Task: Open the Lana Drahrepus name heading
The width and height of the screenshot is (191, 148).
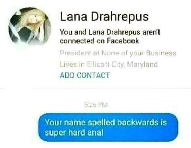Action: coord(104,17)
